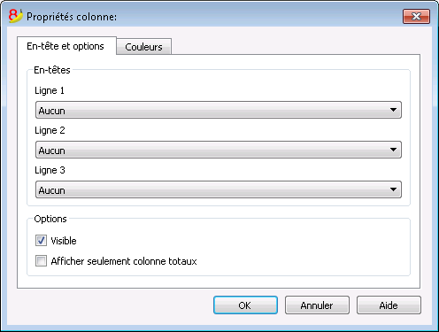Viewport: 439px width, 332px height.
Task: Click Aucun value in Ligne 1 field
Action: coord(51,111)
